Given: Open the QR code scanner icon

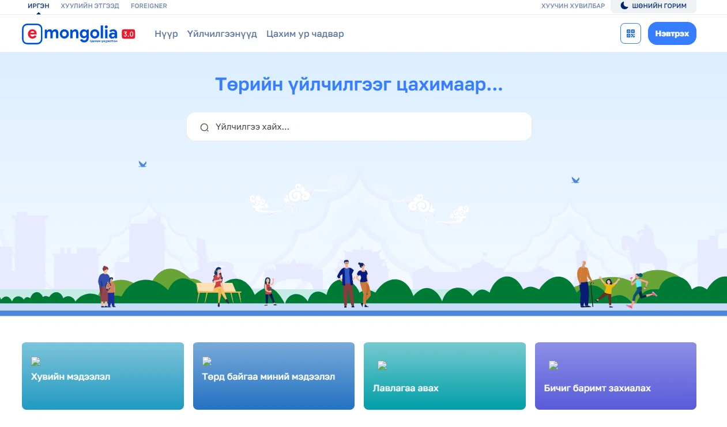Looking at the screenshot, I should click(630, 33).
